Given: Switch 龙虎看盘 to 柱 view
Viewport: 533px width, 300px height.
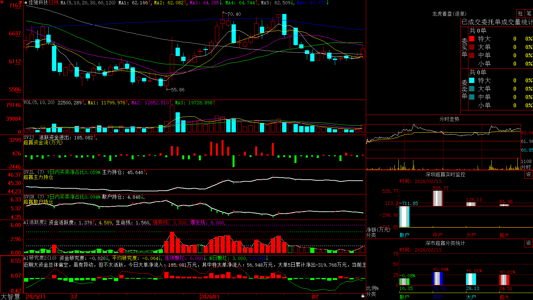Looking at the screenshot, I should click(520, 13).
